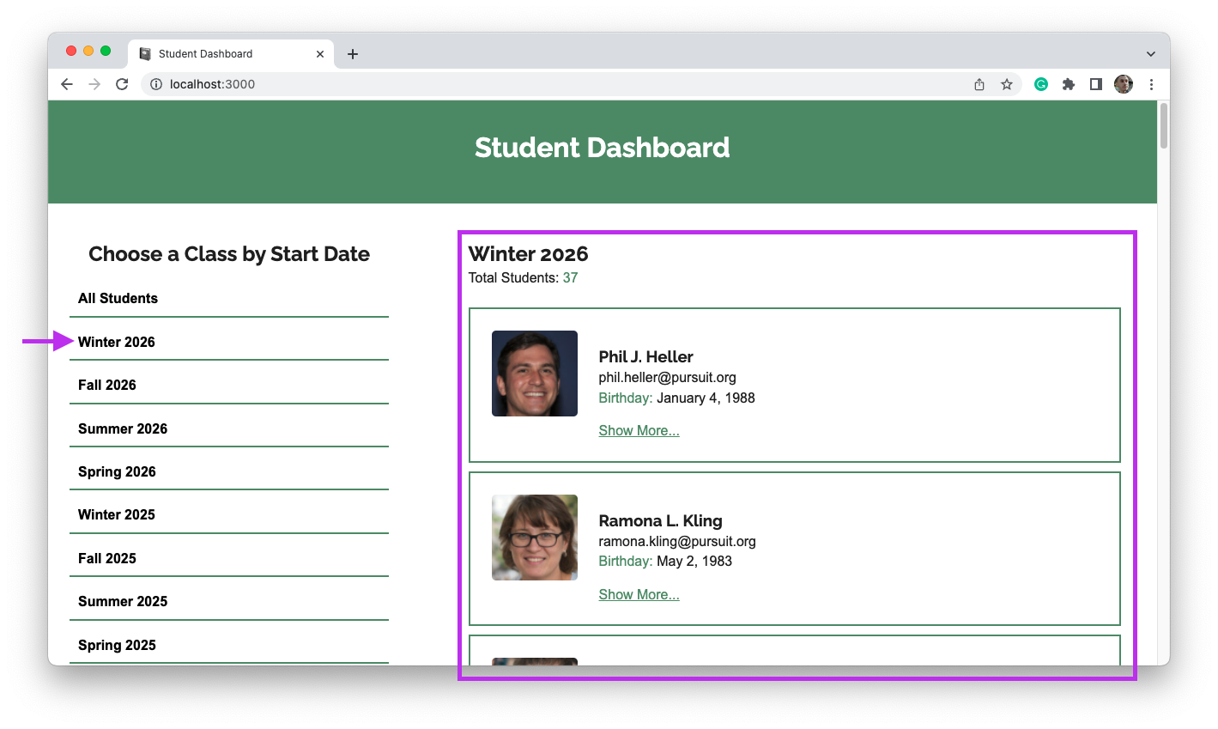This screenshot has height=729, width=1218.
Task: Show more details for Phil J. Heller
Action: 639,431
